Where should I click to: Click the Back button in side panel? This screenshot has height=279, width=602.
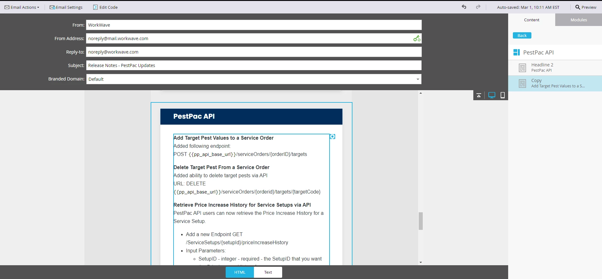(x=522, y=35)
